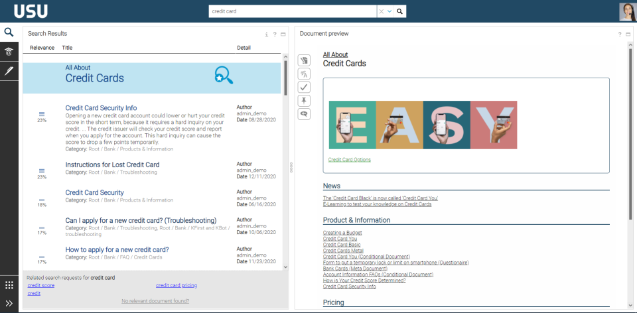Screen dimensions: 637x313
Task: Click the Search Results vertical scrollbar
Action: (285, 77)
